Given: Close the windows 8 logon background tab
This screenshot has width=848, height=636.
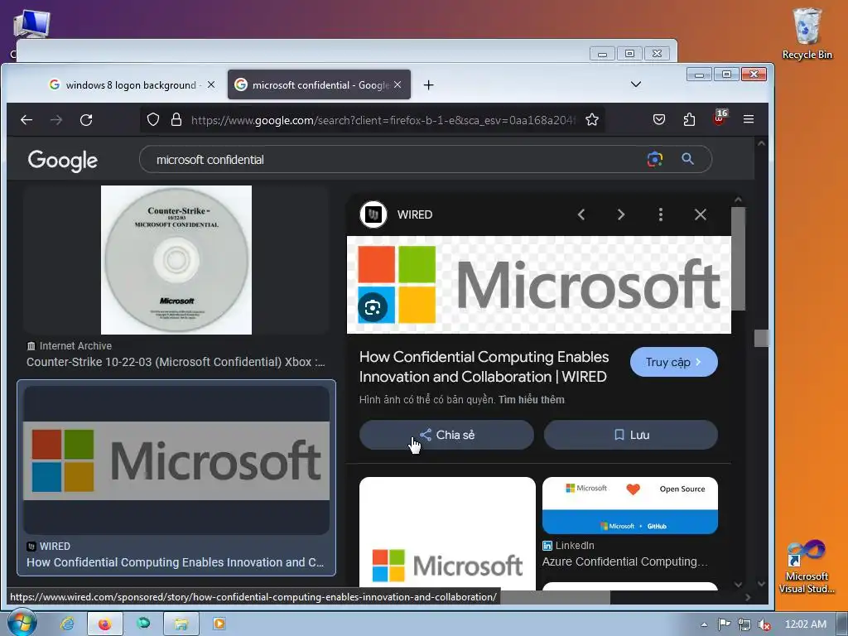Looking at the screenshot, I should pyautogui.click(x=211, y=85).
